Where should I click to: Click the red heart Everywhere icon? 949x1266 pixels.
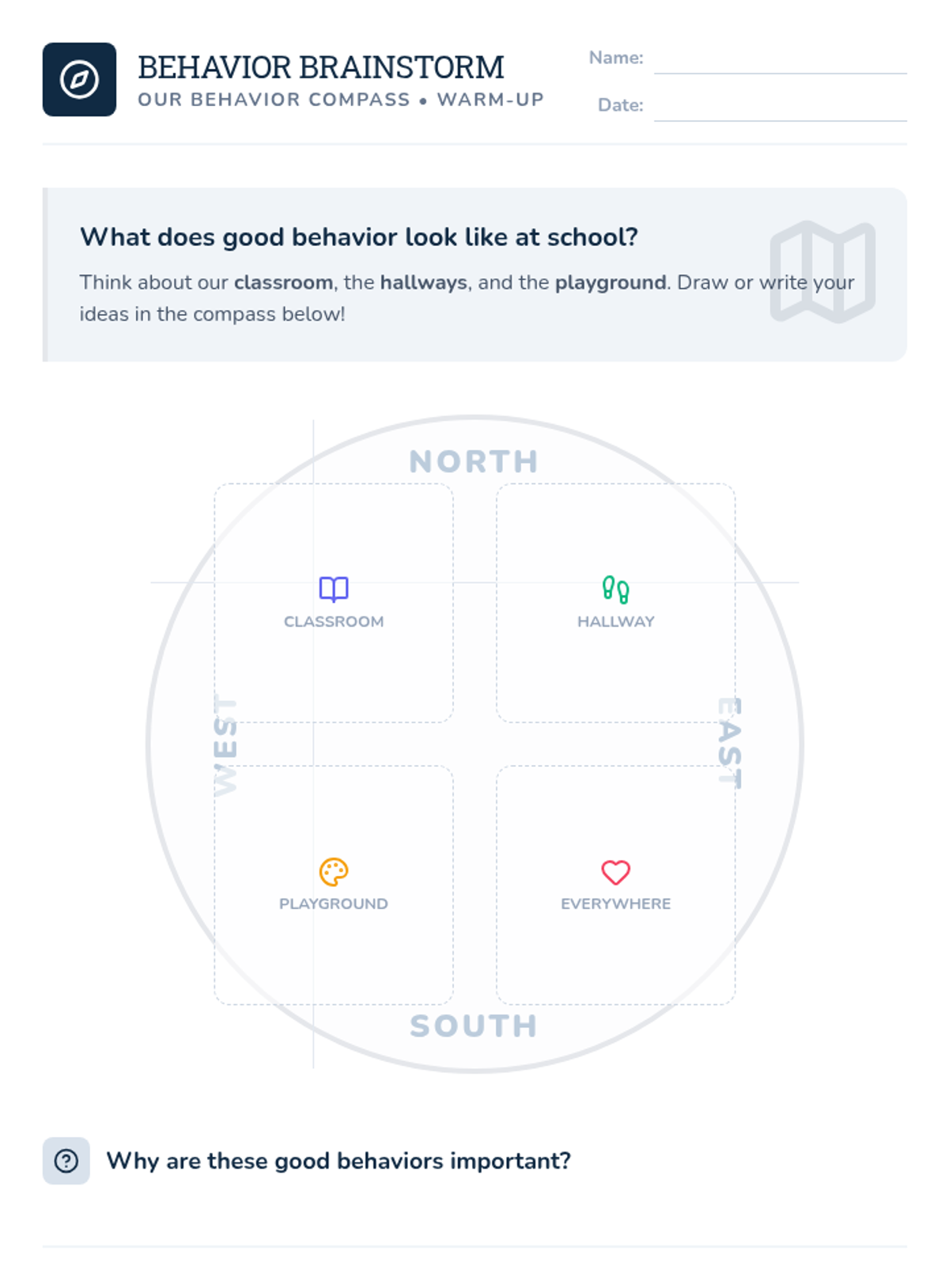click(615, 872)
